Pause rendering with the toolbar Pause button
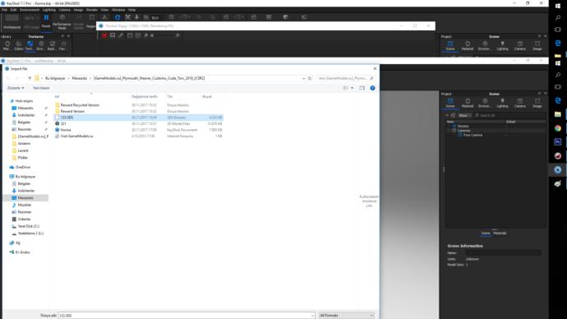This screenshot has height=319, width=567. (46, 21)
